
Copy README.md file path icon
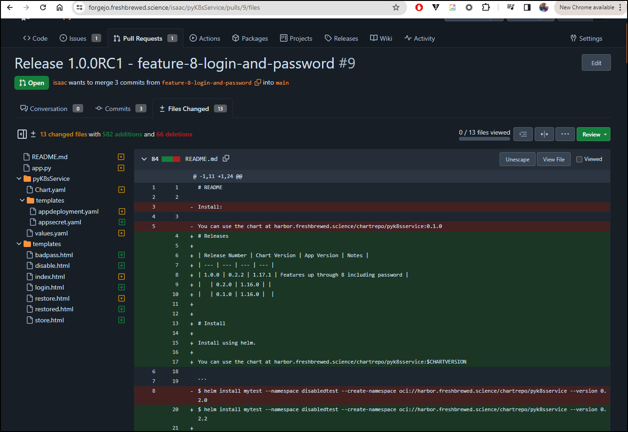(x=226, y=159)
